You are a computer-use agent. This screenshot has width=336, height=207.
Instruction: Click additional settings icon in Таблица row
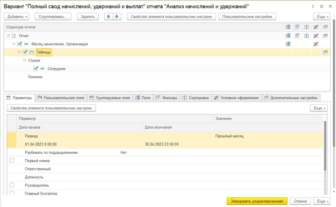(x=325, y=52)
